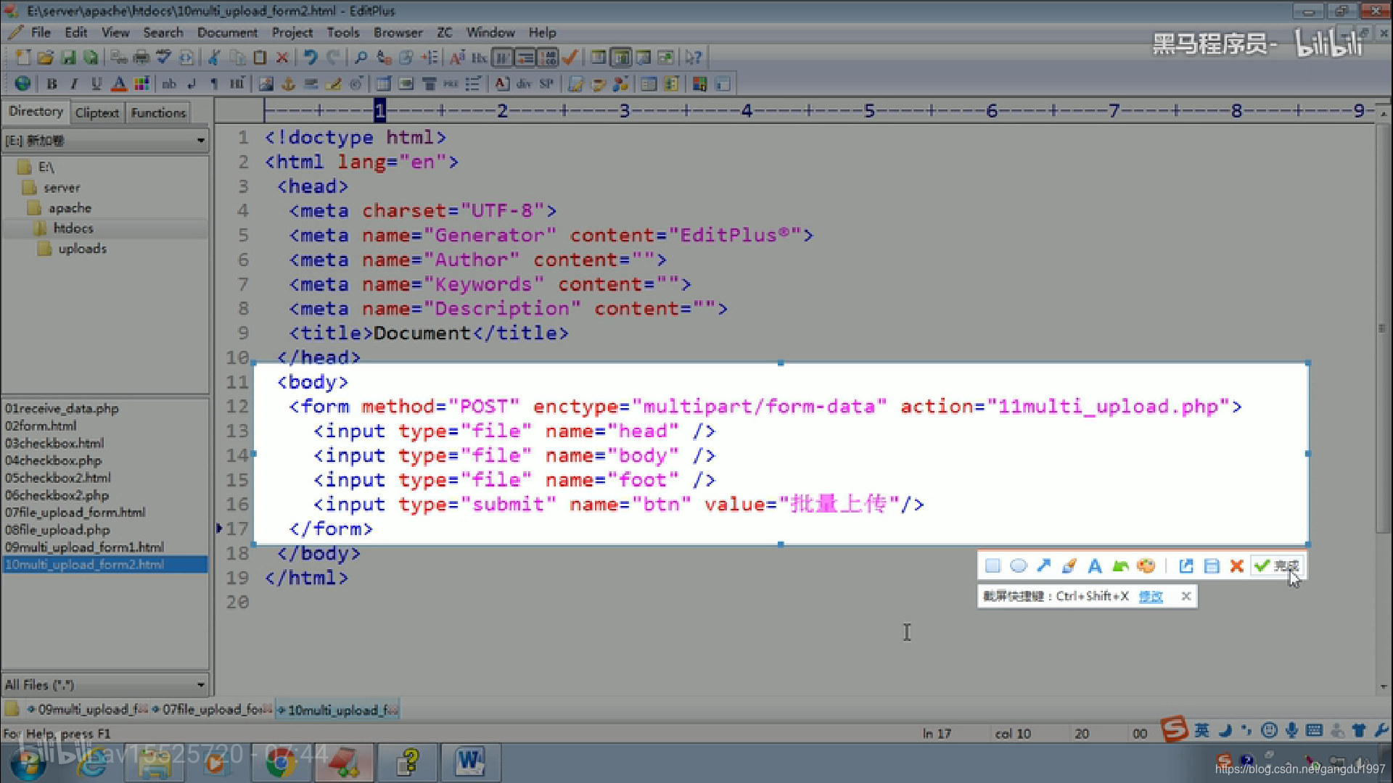Insert Image tag icon

click(x=266, y=84)
